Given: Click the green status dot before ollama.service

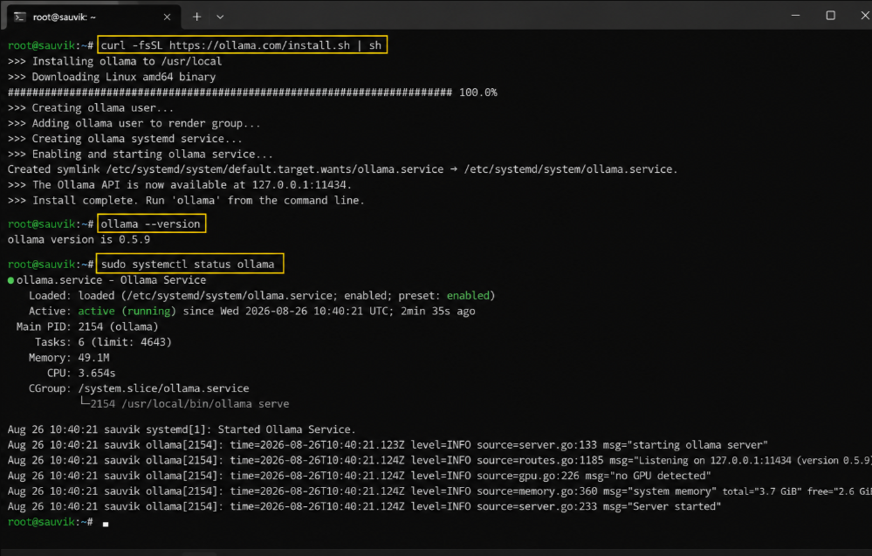Looking at the screenshot, I should [x=10, y=280].
